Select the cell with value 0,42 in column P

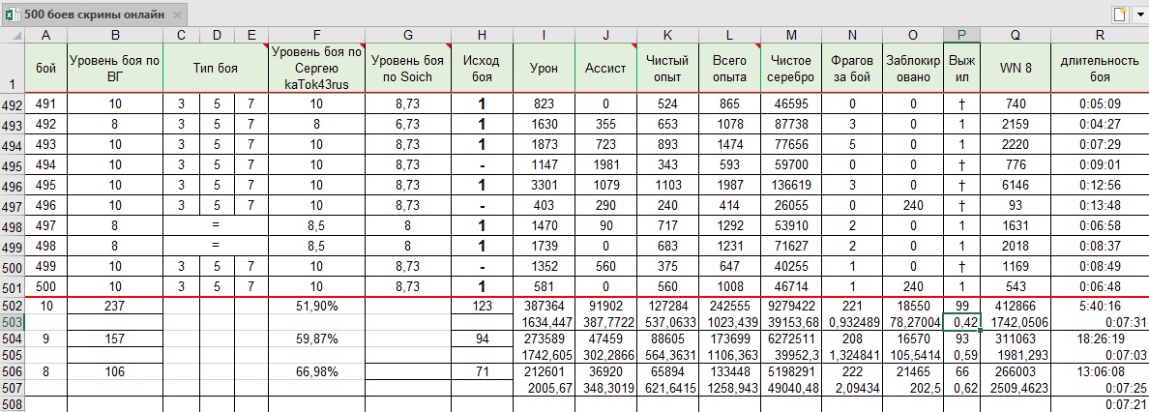point(960,321)
